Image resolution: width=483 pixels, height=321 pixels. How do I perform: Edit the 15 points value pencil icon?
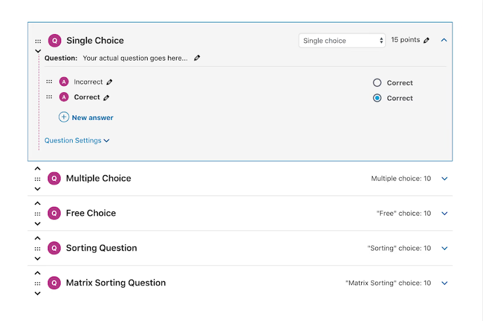pyautogui.click(x=426, y=40)
